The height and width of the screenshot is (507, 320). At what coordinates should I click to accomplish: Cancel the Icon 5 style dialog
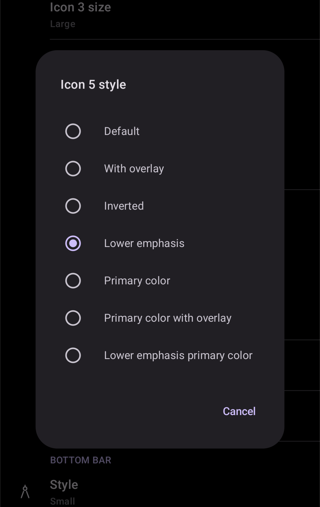point(239,411)
